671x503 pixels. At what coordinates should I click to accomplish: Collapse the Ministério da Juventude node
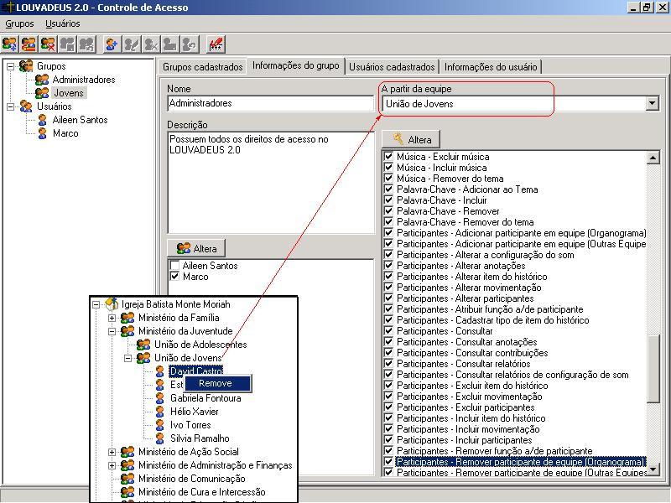pyautogui.click(x=112, y=331)
